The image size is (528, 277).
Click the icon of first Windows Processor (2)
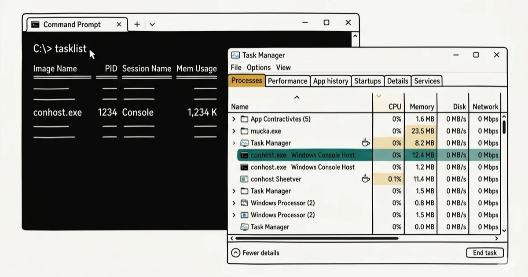[244, 203]
